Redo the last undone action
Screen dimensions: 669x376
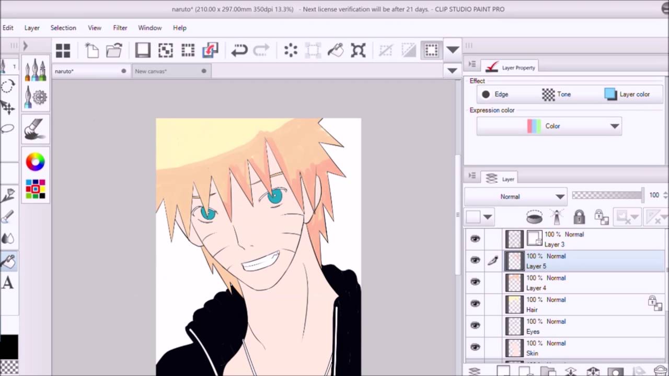point(261,50)
